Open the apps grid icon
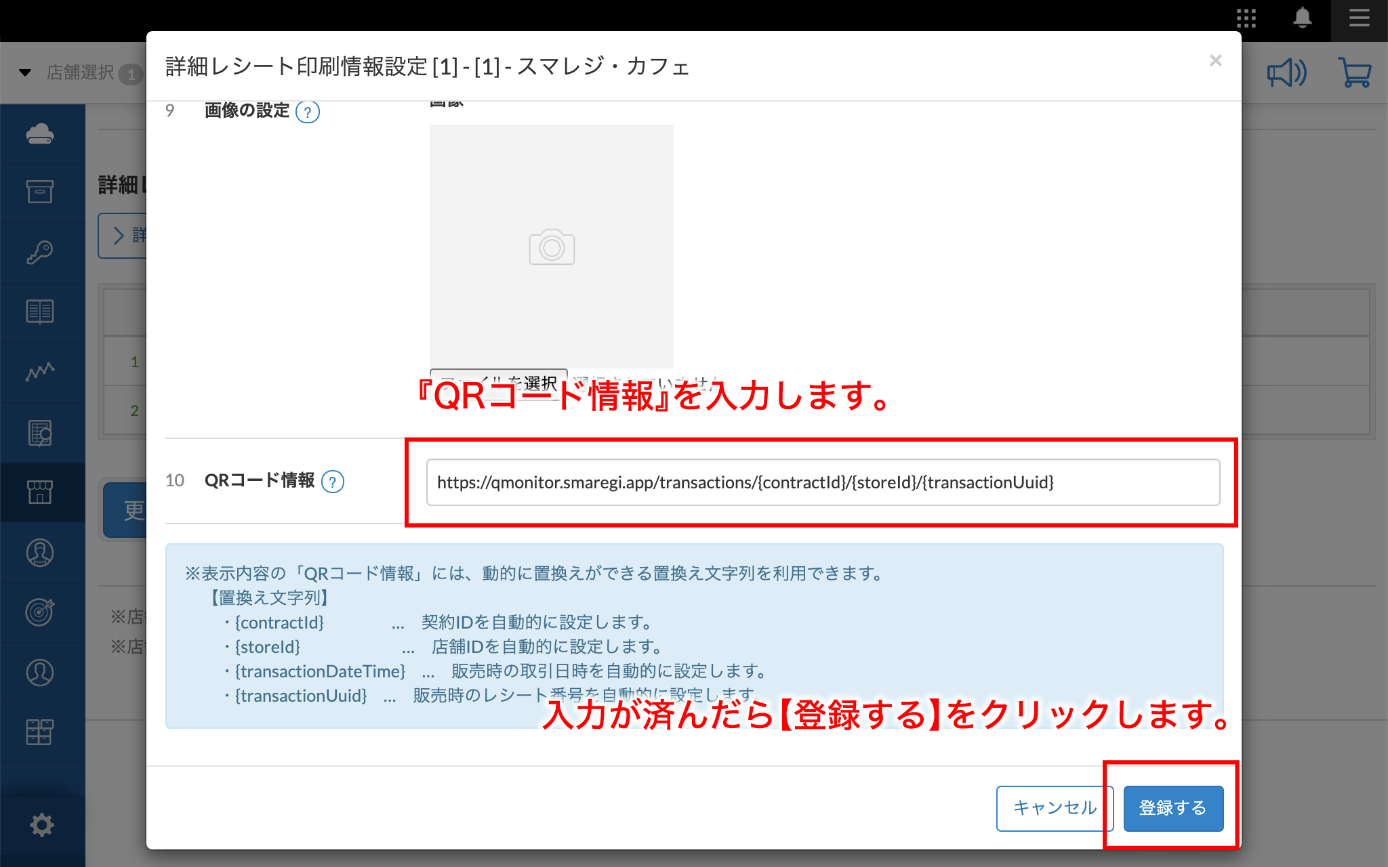 click(x=1246, y=18)
